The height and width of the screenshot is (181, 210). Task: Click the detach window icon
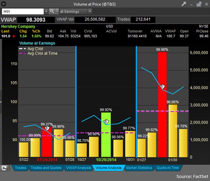pyautogui.click(x=199, y=4)
